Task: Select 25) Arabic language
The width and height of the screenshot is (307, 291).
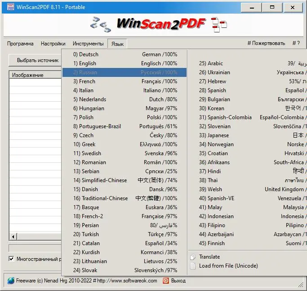Action: (x=248, y=63)
